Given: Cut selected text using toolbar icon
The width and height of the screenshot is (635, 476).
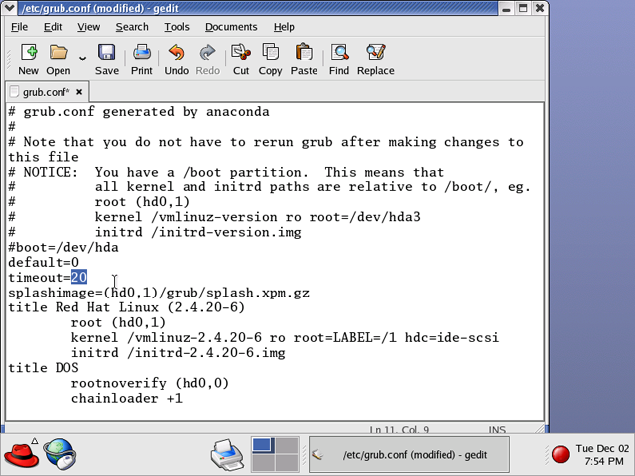Looking at the screenshot, I should tap(241, 59).
